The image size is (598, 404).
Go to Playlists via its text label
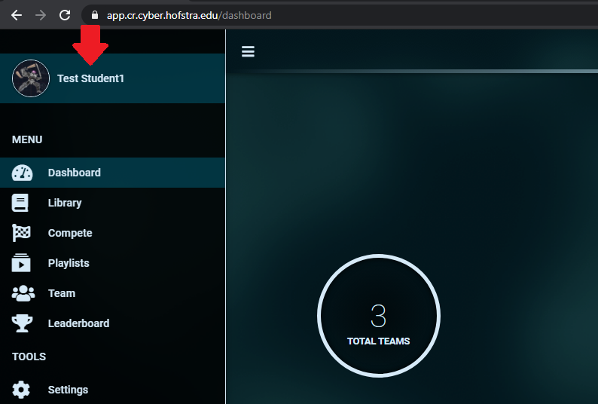coord(69,263)
